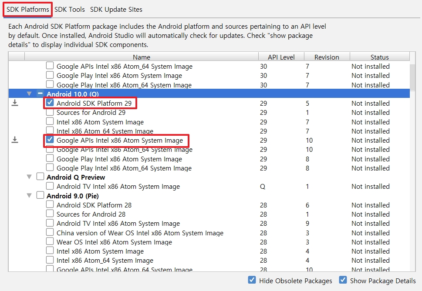Check API 28 Intel x86 Atom_64 System Image
The width and height of the screenshot is (422, 291).
pos(50,260)
